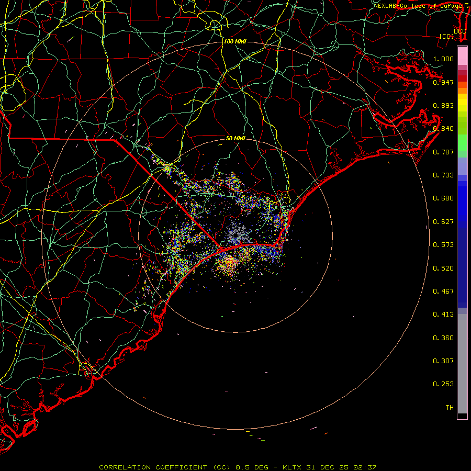
Task: Click the 0.253 scale value
Action: coord(443,384)
